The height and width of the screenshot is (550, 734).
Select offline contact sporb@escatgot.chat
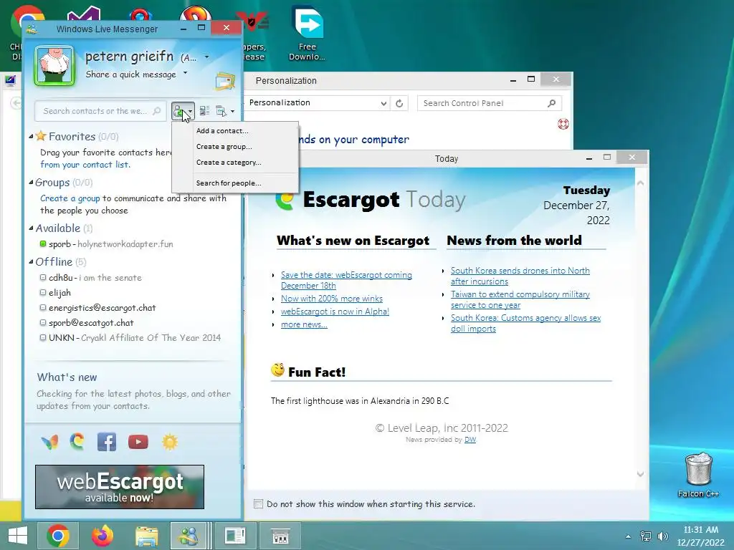click(x=87, y=323)
